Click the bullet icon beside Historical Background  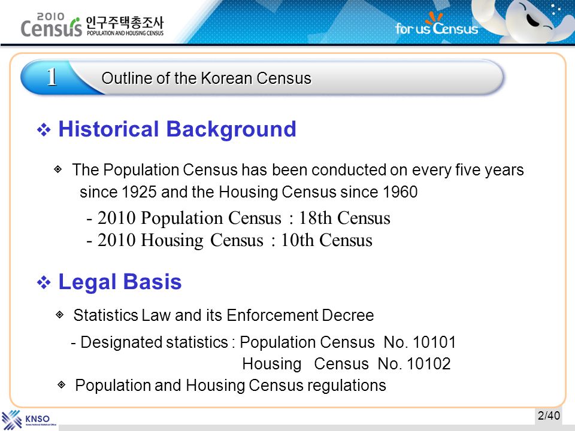44,130
